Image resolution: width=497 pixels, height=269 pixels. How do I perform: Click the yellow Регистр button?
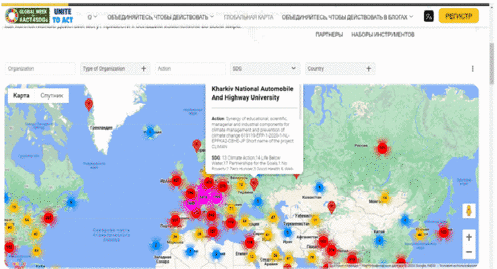coord(458,16)
